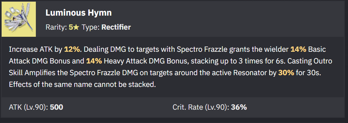The height and width of the screenshot is (123, 348).
Task: Click the 'Type:' label text
Action: coord(91,27)
